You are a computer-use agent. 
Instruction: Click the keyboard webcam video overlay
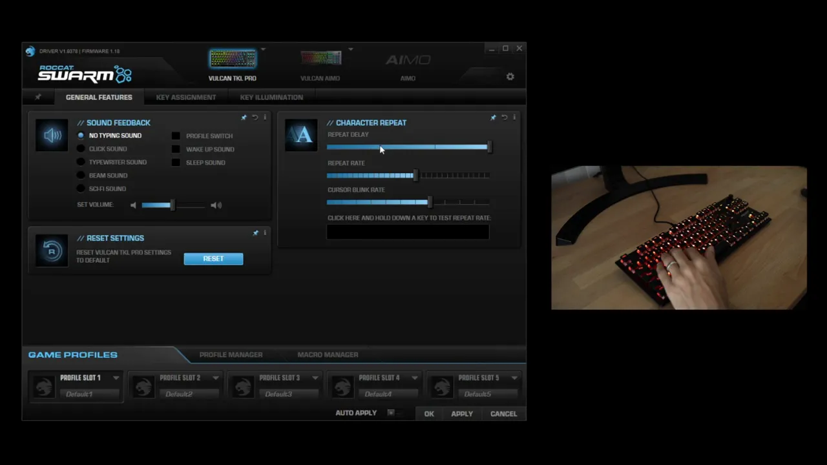pyautogui.click(x=679, y=238)
